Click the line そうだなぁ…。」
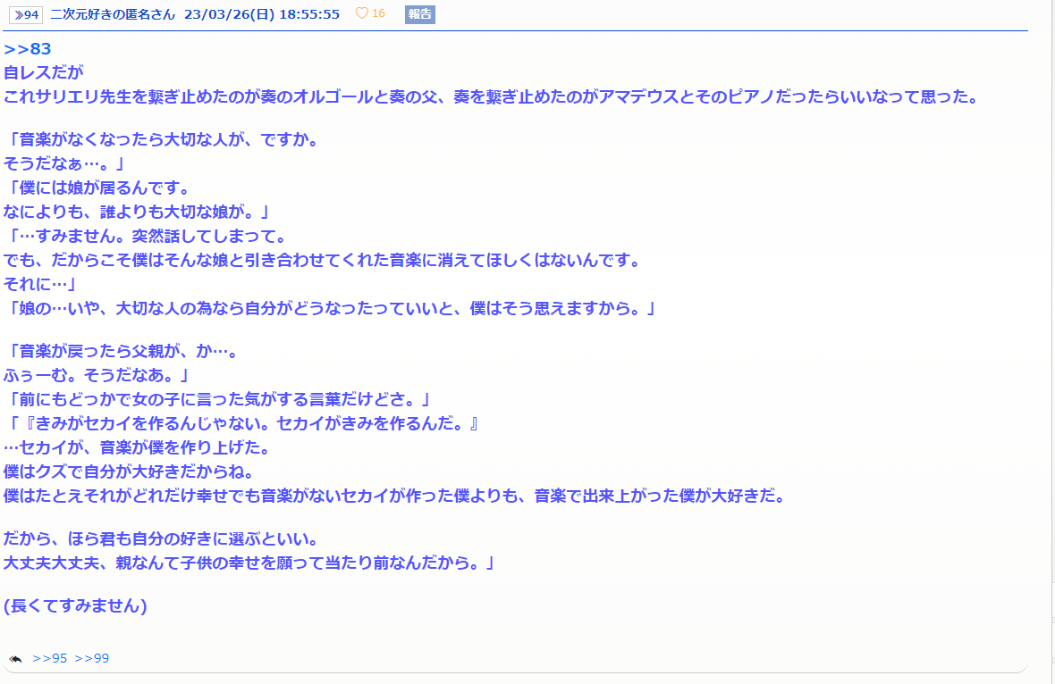Screen dimensions: 1055x684 point(64,164)
